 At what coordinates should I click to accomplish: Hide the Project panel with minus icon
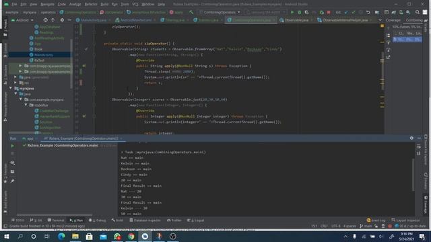pos(69,20)
